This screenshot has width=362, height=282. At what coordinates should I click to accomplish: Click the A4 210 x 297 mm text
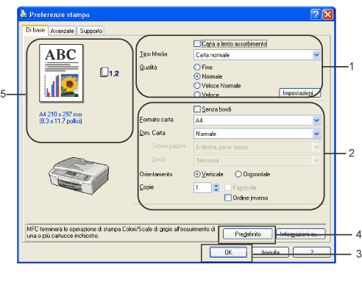[60, 115]
